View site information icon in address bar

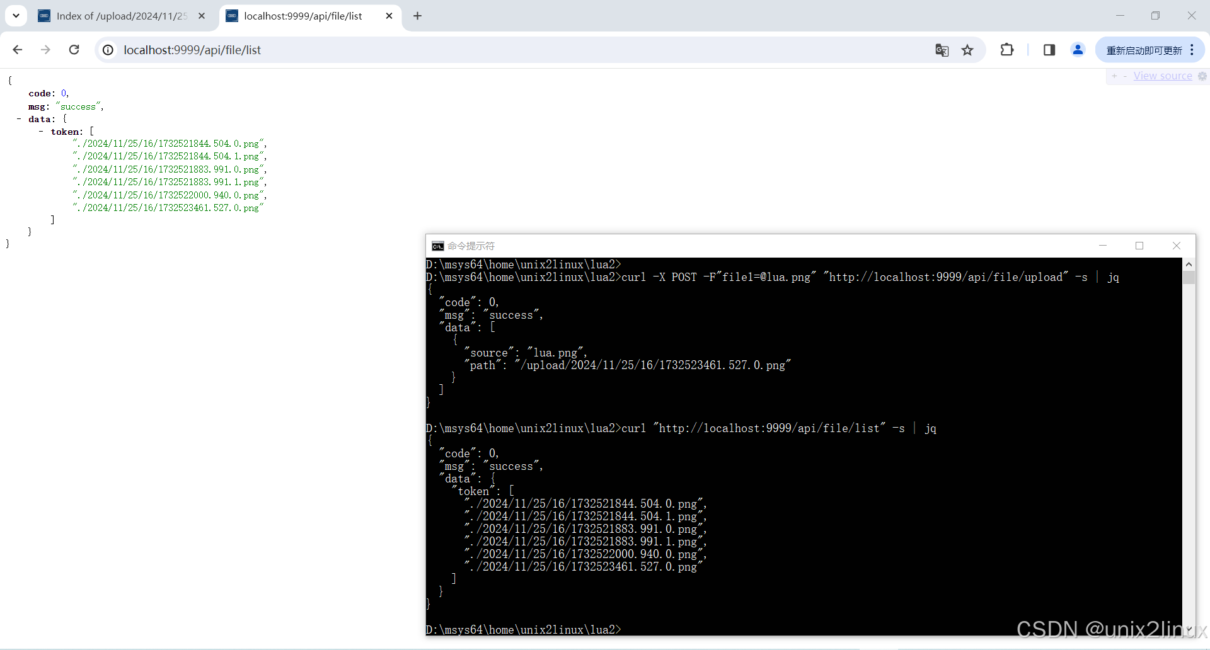[108, 50]
